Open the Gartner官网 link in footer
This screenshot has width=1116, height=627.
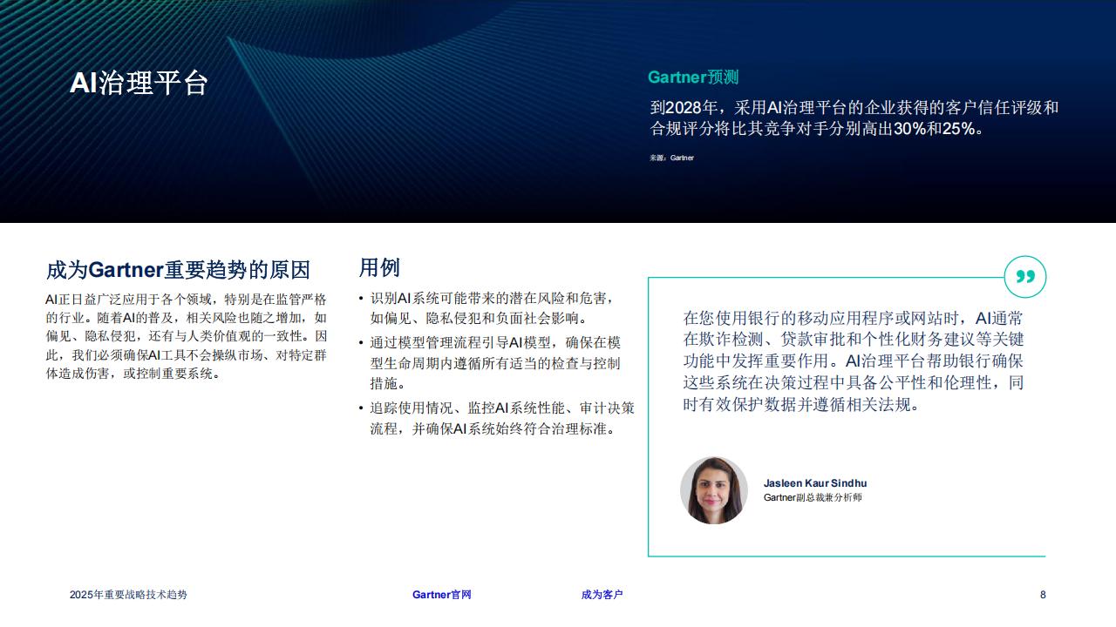(x=442, y=595)
